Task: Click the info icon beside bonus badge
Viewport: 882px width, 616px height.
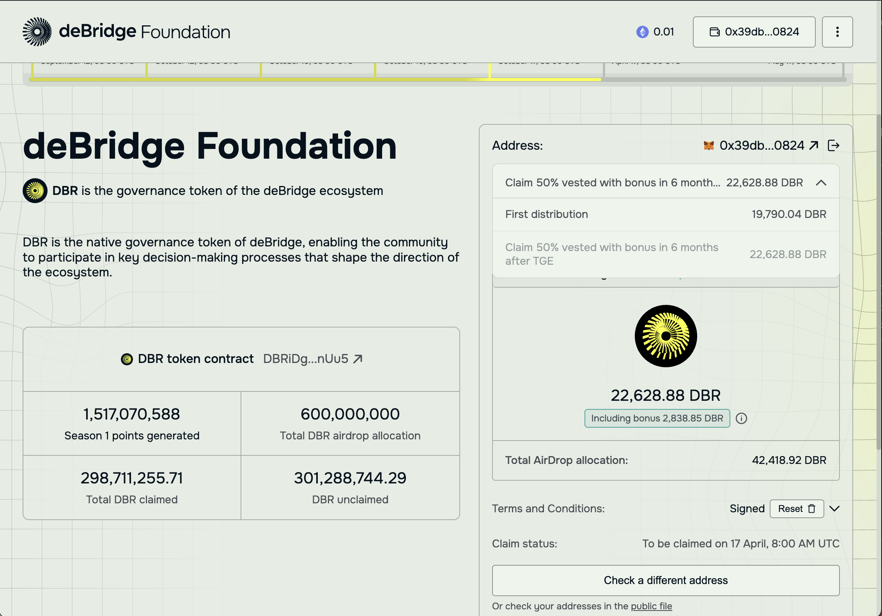Action: tap(741, 418)
